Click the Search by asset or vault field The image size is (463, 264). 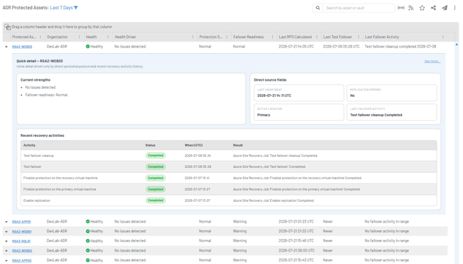click(359, 8)
